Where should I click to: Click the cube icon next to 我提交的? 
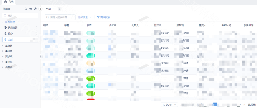(x=5, y=28)
